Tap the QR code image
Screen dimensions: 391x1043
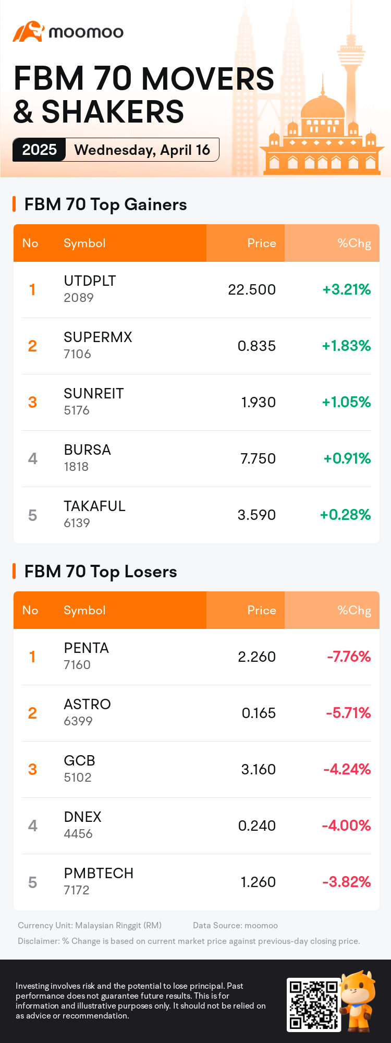pyautogui.click(x=313, y=1004)
